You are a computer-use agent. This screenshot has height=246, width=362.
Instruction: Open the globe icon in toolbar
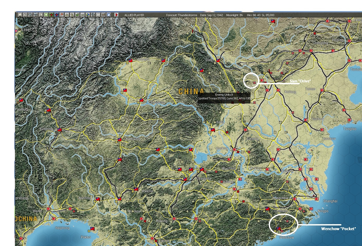pos(88,15)
